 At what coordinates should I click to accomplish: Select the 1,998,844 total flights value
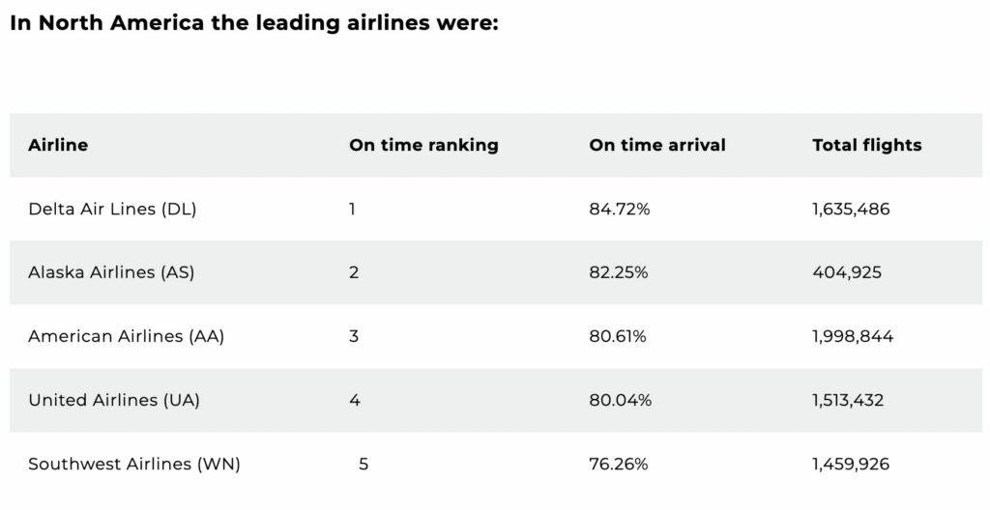tap(854, 336)
